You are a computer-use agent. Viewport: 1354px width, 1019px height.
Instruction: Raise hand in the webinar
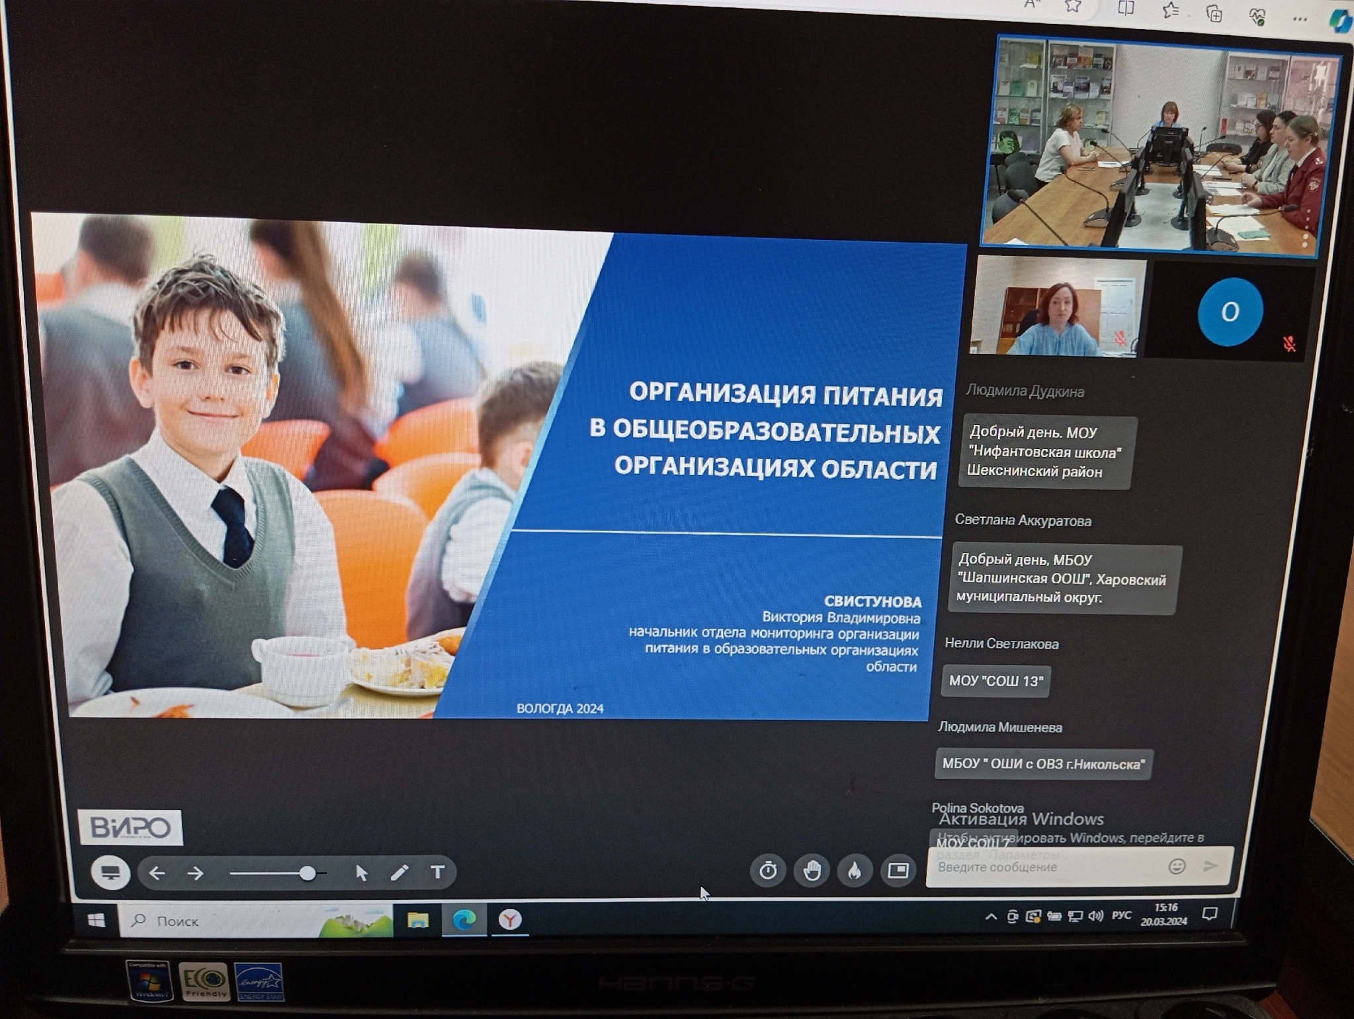click(x=812, y=870)
